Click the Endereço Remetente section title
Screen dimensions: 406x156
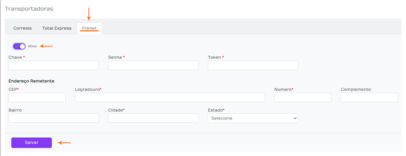[31, 81]
